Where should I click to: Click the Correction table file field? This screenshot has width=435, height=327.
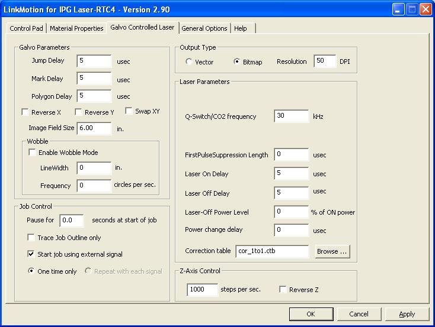272,251
